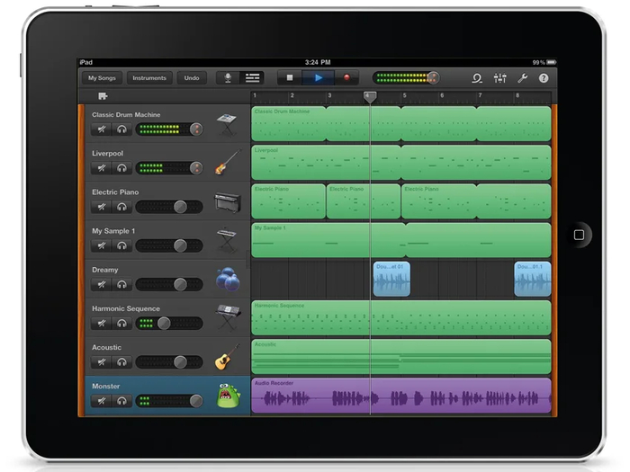
Task: Select Harmonic Sequence synth keyboard icon
Action: point(228,317)
